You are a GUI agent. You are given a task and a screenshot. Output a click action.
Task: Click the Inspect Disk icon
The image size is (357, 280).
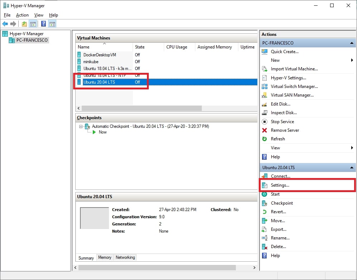click(x=265, y=113)
